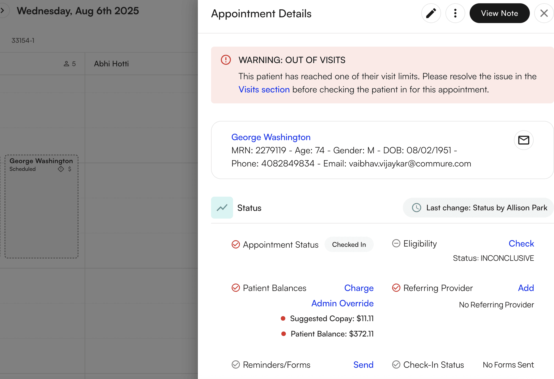Image resolution: width=554 pixels, height=379 pixels.
Task: Click the 33154-1 room label
Action: pos(23,40)
